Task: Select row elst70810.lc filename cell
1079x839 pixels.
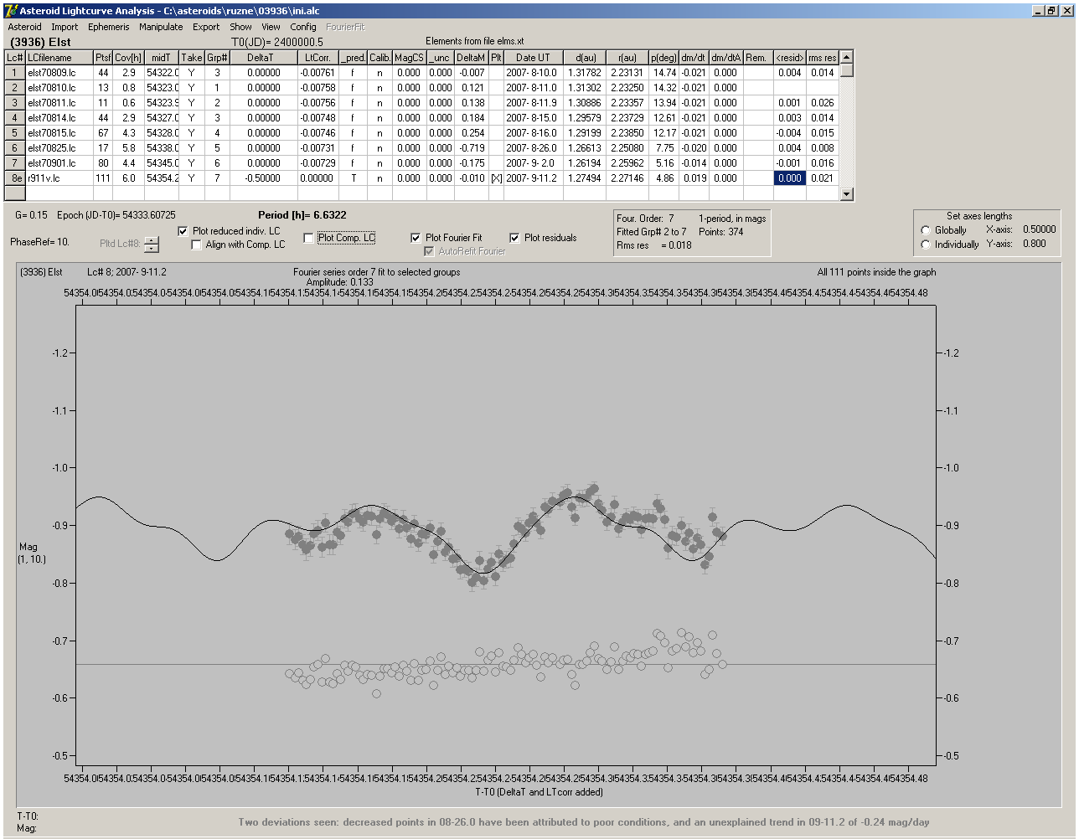Action: tap(59, 88)
